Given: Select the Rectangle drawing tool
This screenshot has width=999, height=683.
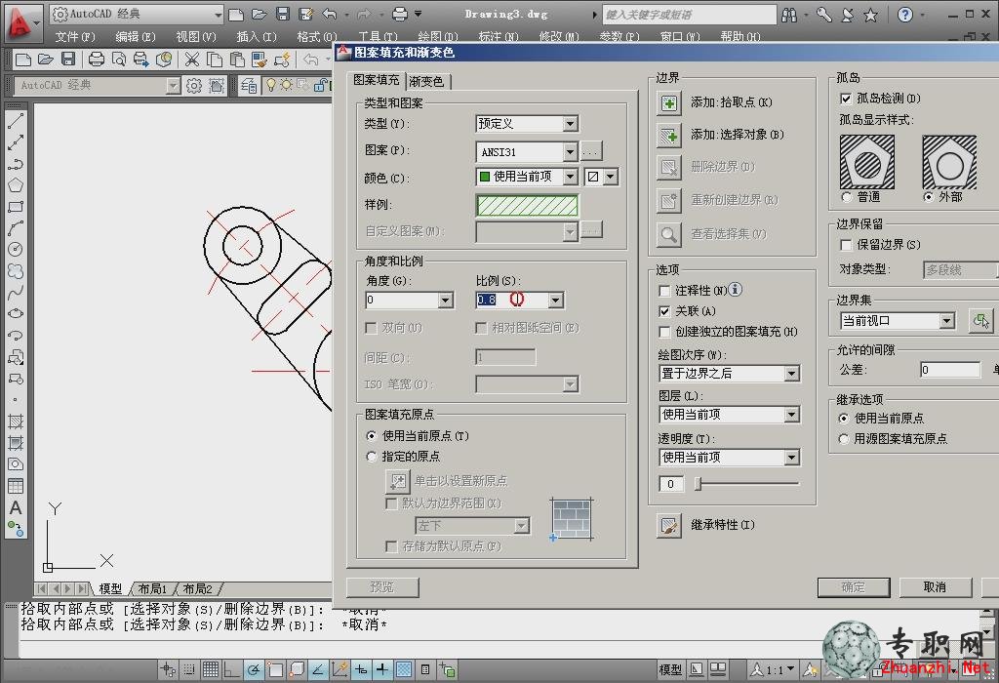Looking at the screenshot, I should coord(16,207).
